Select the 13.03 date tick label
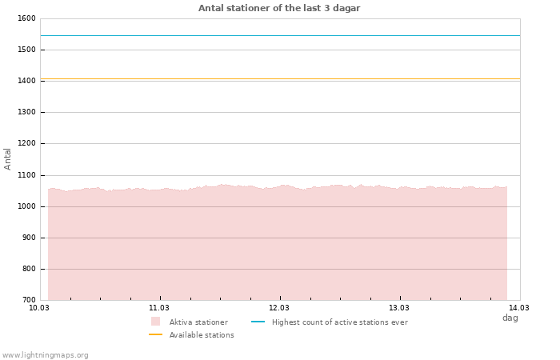This screenshot has height=360, width=560. pyautogui.click(x=399, y=307)
